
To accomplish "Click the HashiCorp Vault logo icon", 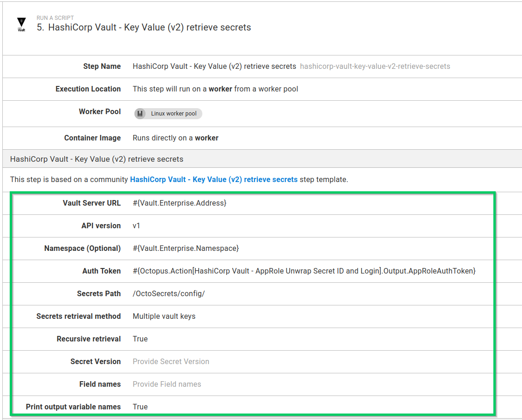I will 21,22.
